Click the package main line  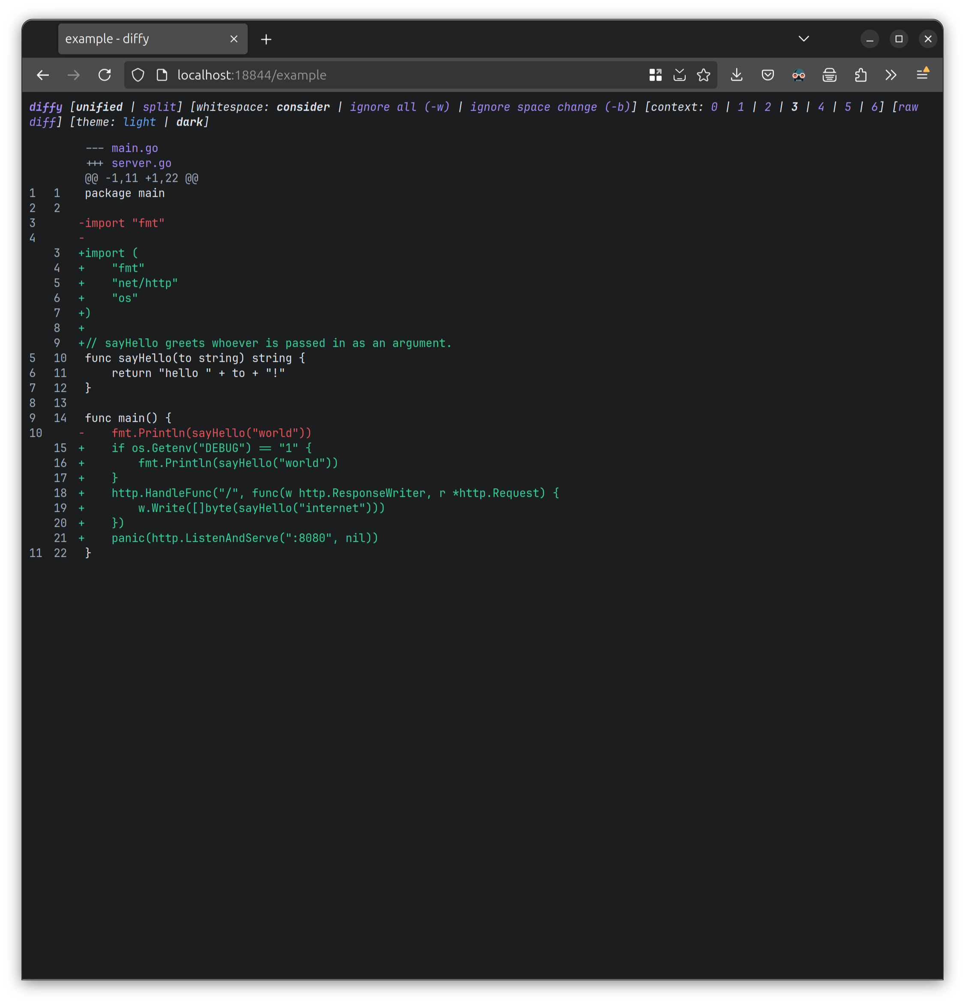(125, 194)
